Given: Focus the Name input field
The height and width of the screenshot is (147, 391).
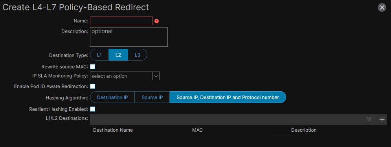Looking at the screenshot, I should 121,21.
